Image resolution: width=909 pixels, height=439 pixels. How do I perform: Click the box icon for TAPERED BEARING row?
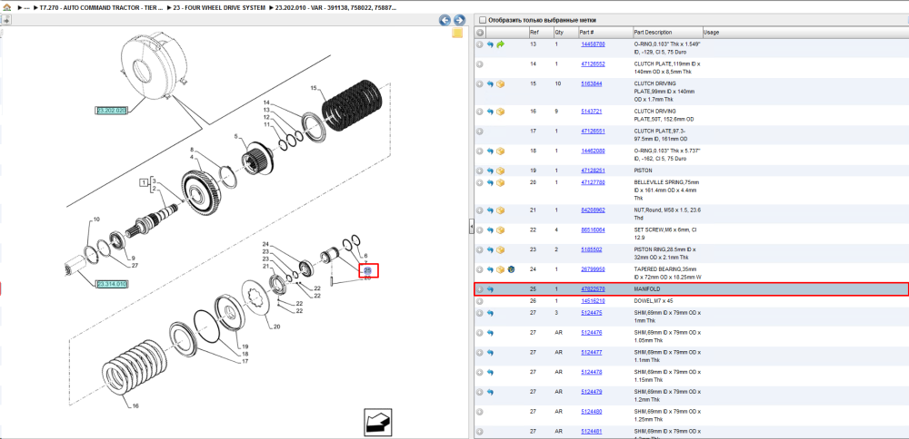tap(500, 269)
